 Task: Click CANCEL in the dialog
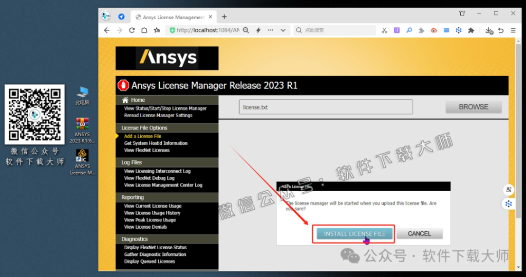tap(419, 234)
